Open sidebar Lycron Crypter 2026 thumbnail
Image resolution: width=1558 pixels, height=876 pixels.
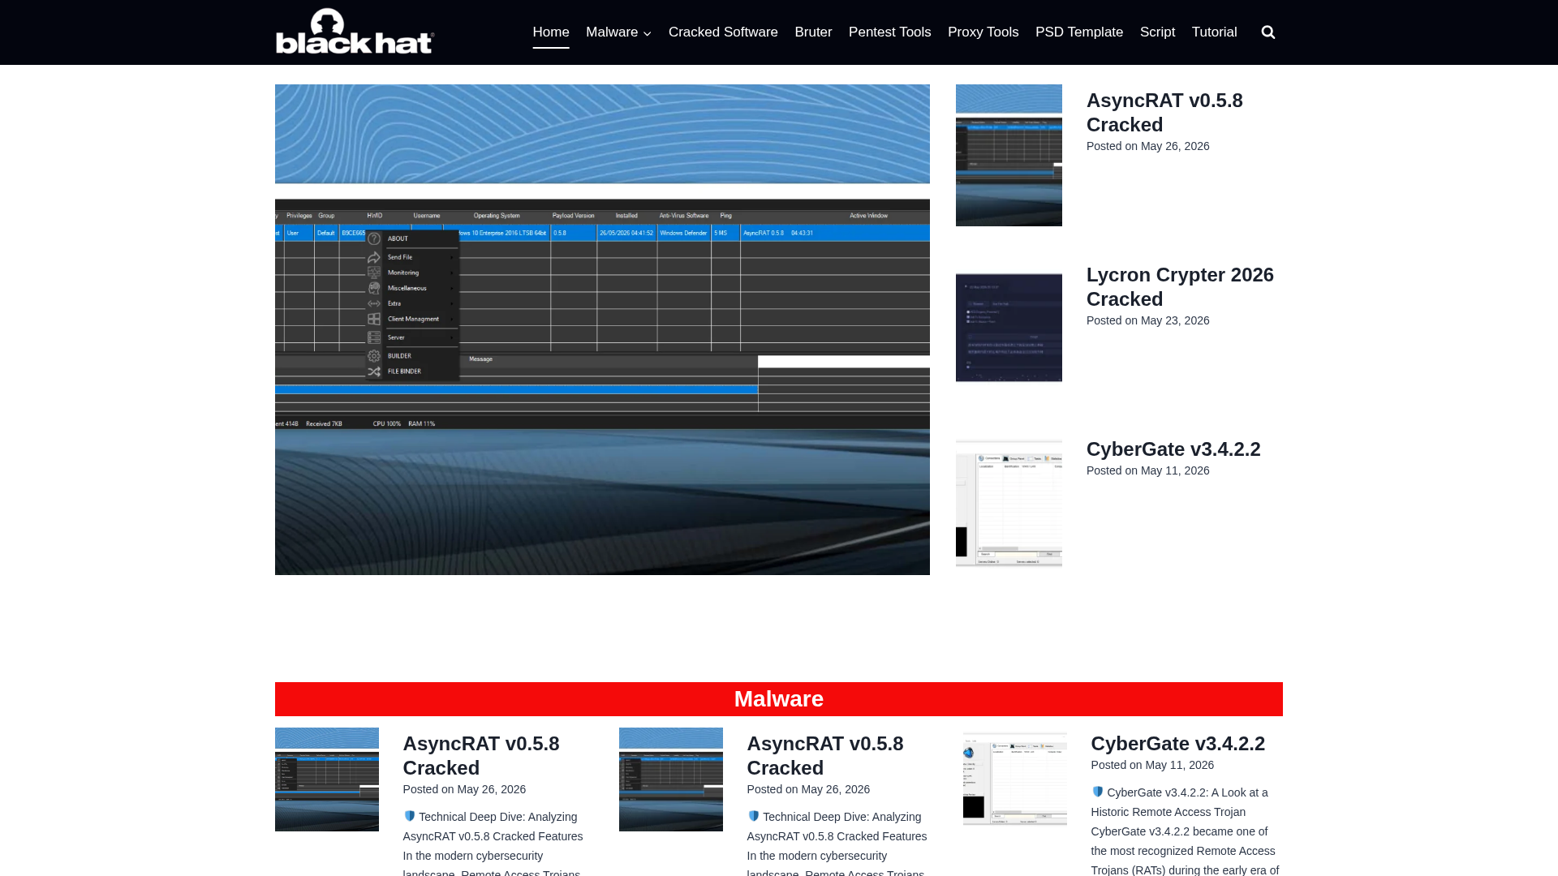1009,328
